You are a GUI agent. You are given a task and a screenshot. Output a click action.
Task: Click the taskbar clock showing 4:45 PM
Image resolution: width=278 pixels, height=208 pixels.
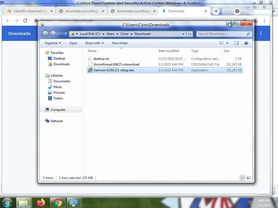click(x=264, y=203)
